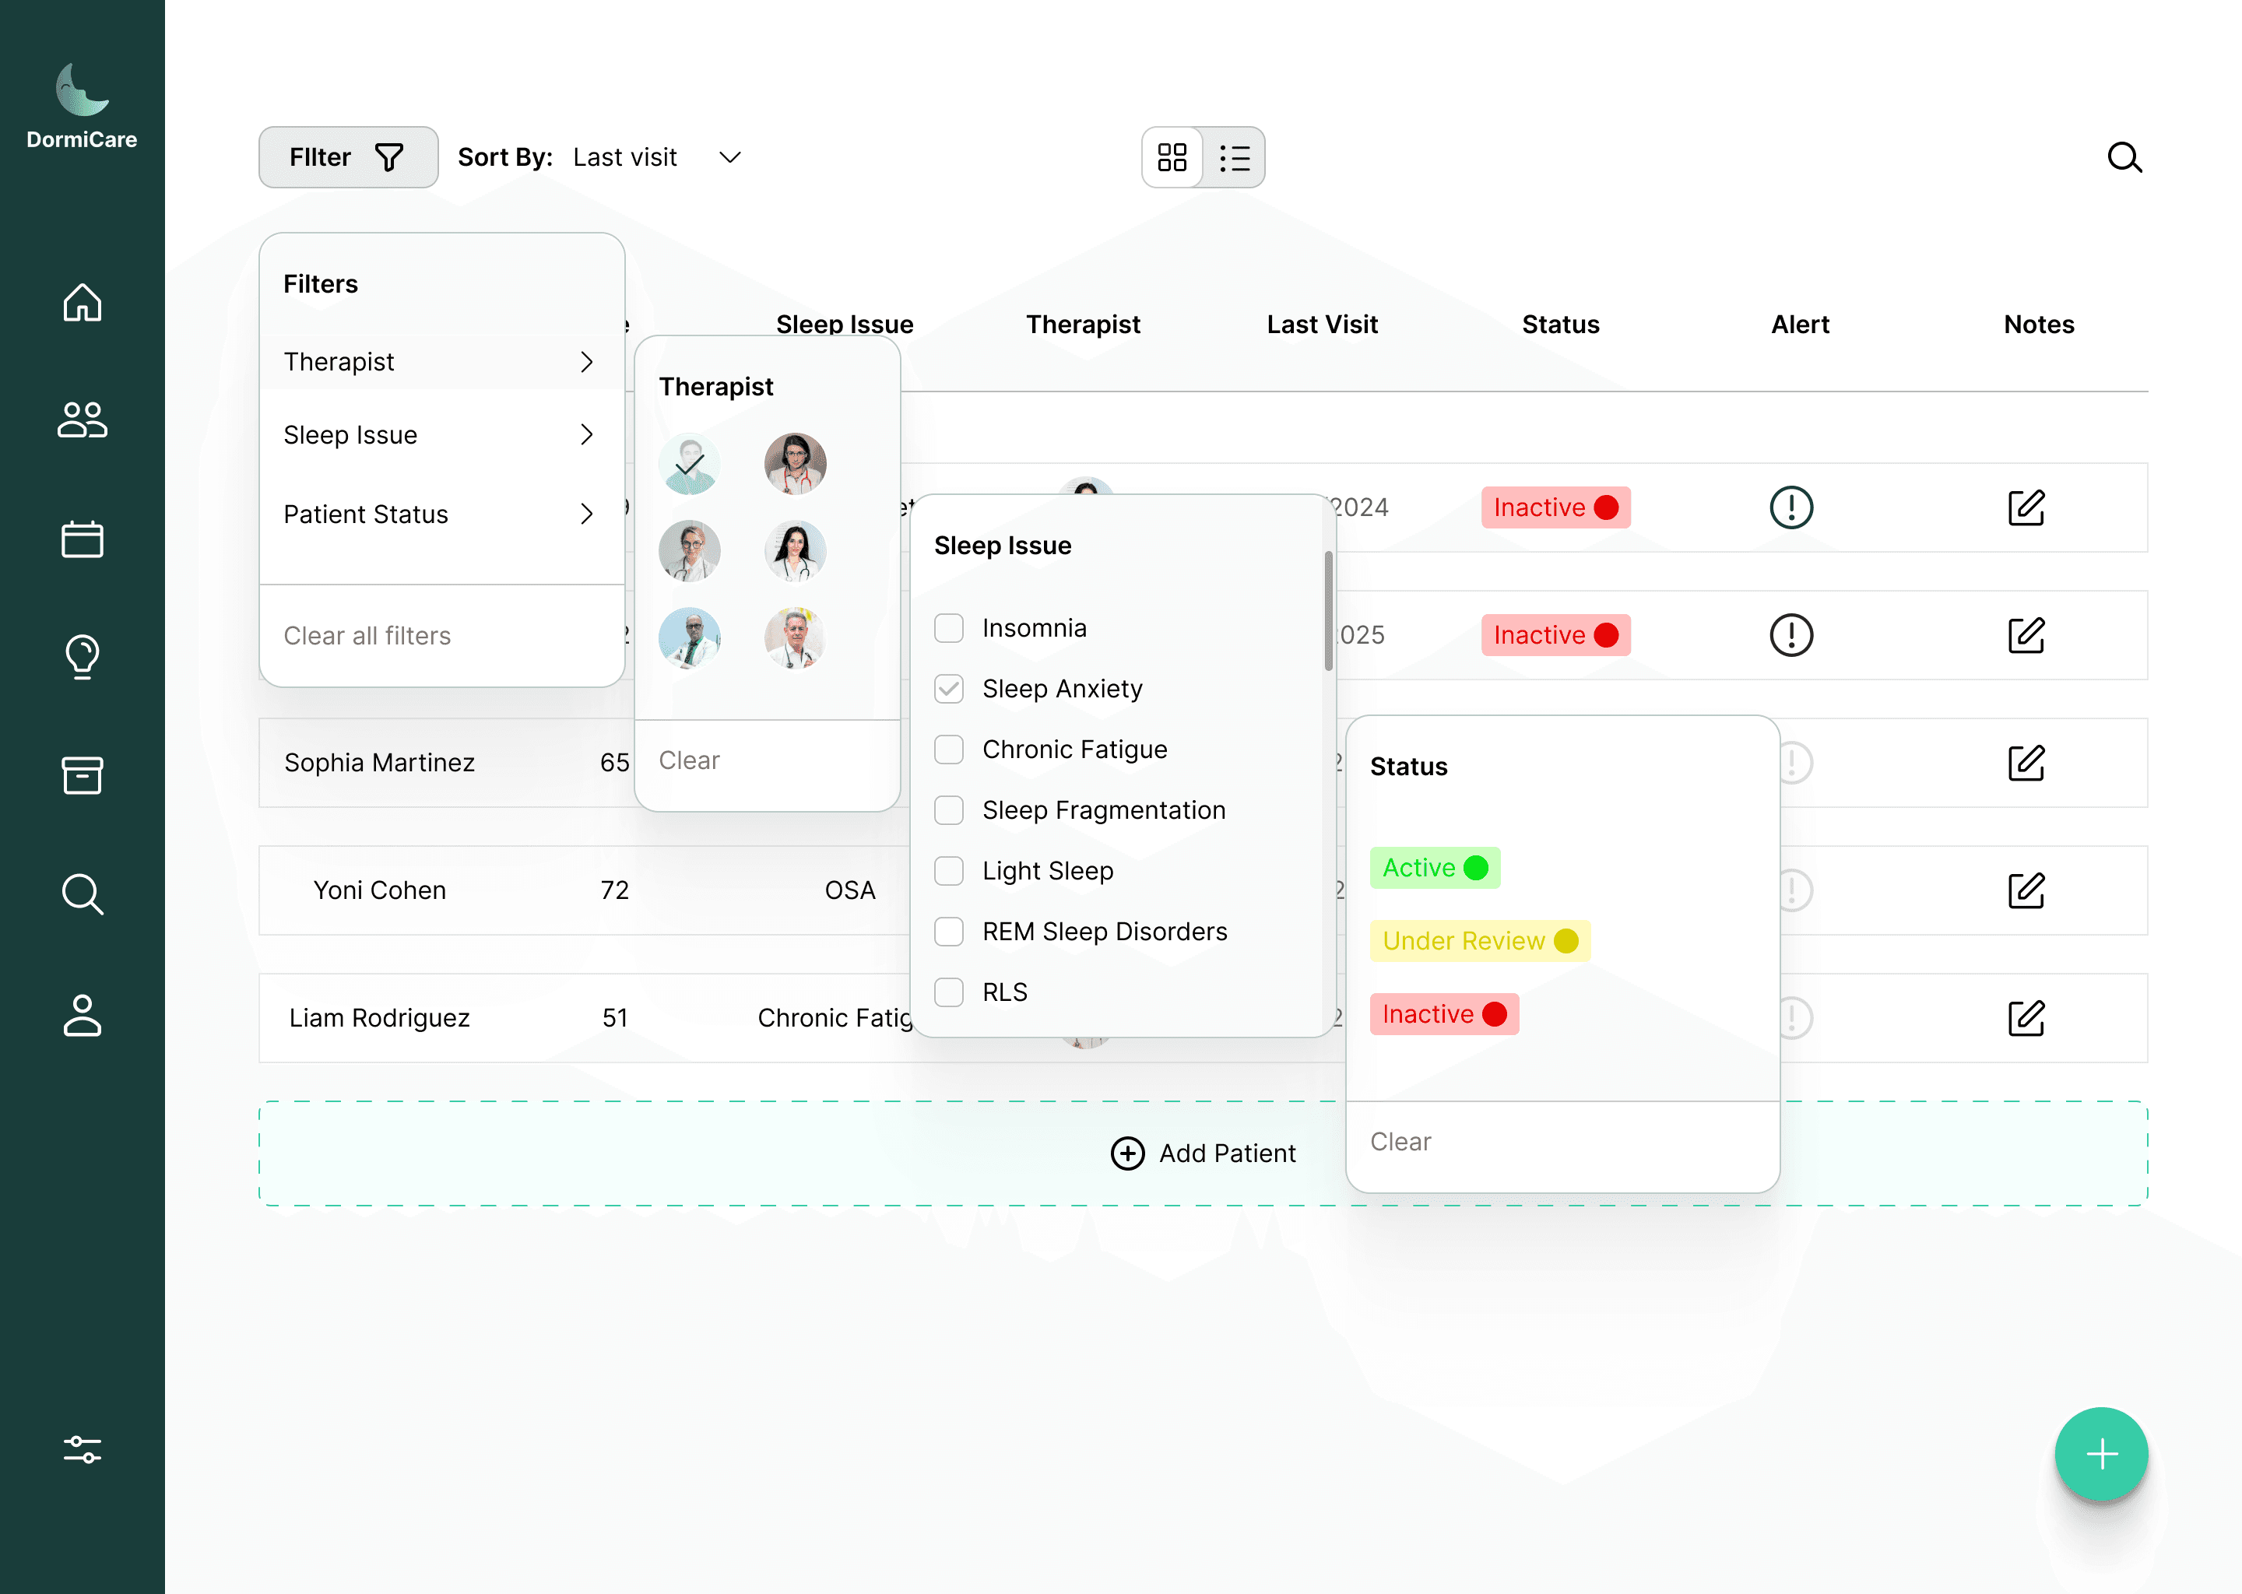The height and width of the screenshot is (1594, 2242).
Task: Check the Insomnia checkbox
Action: tap(949, 628)
